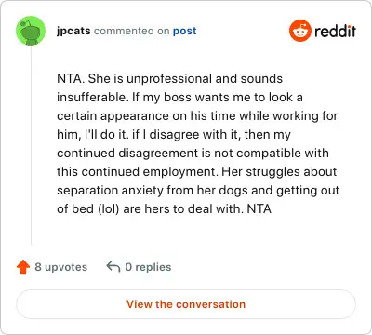Click the reddit wordmark text
Image resolution: width=372 pixels, height=335 pixels.
[335, 31]
